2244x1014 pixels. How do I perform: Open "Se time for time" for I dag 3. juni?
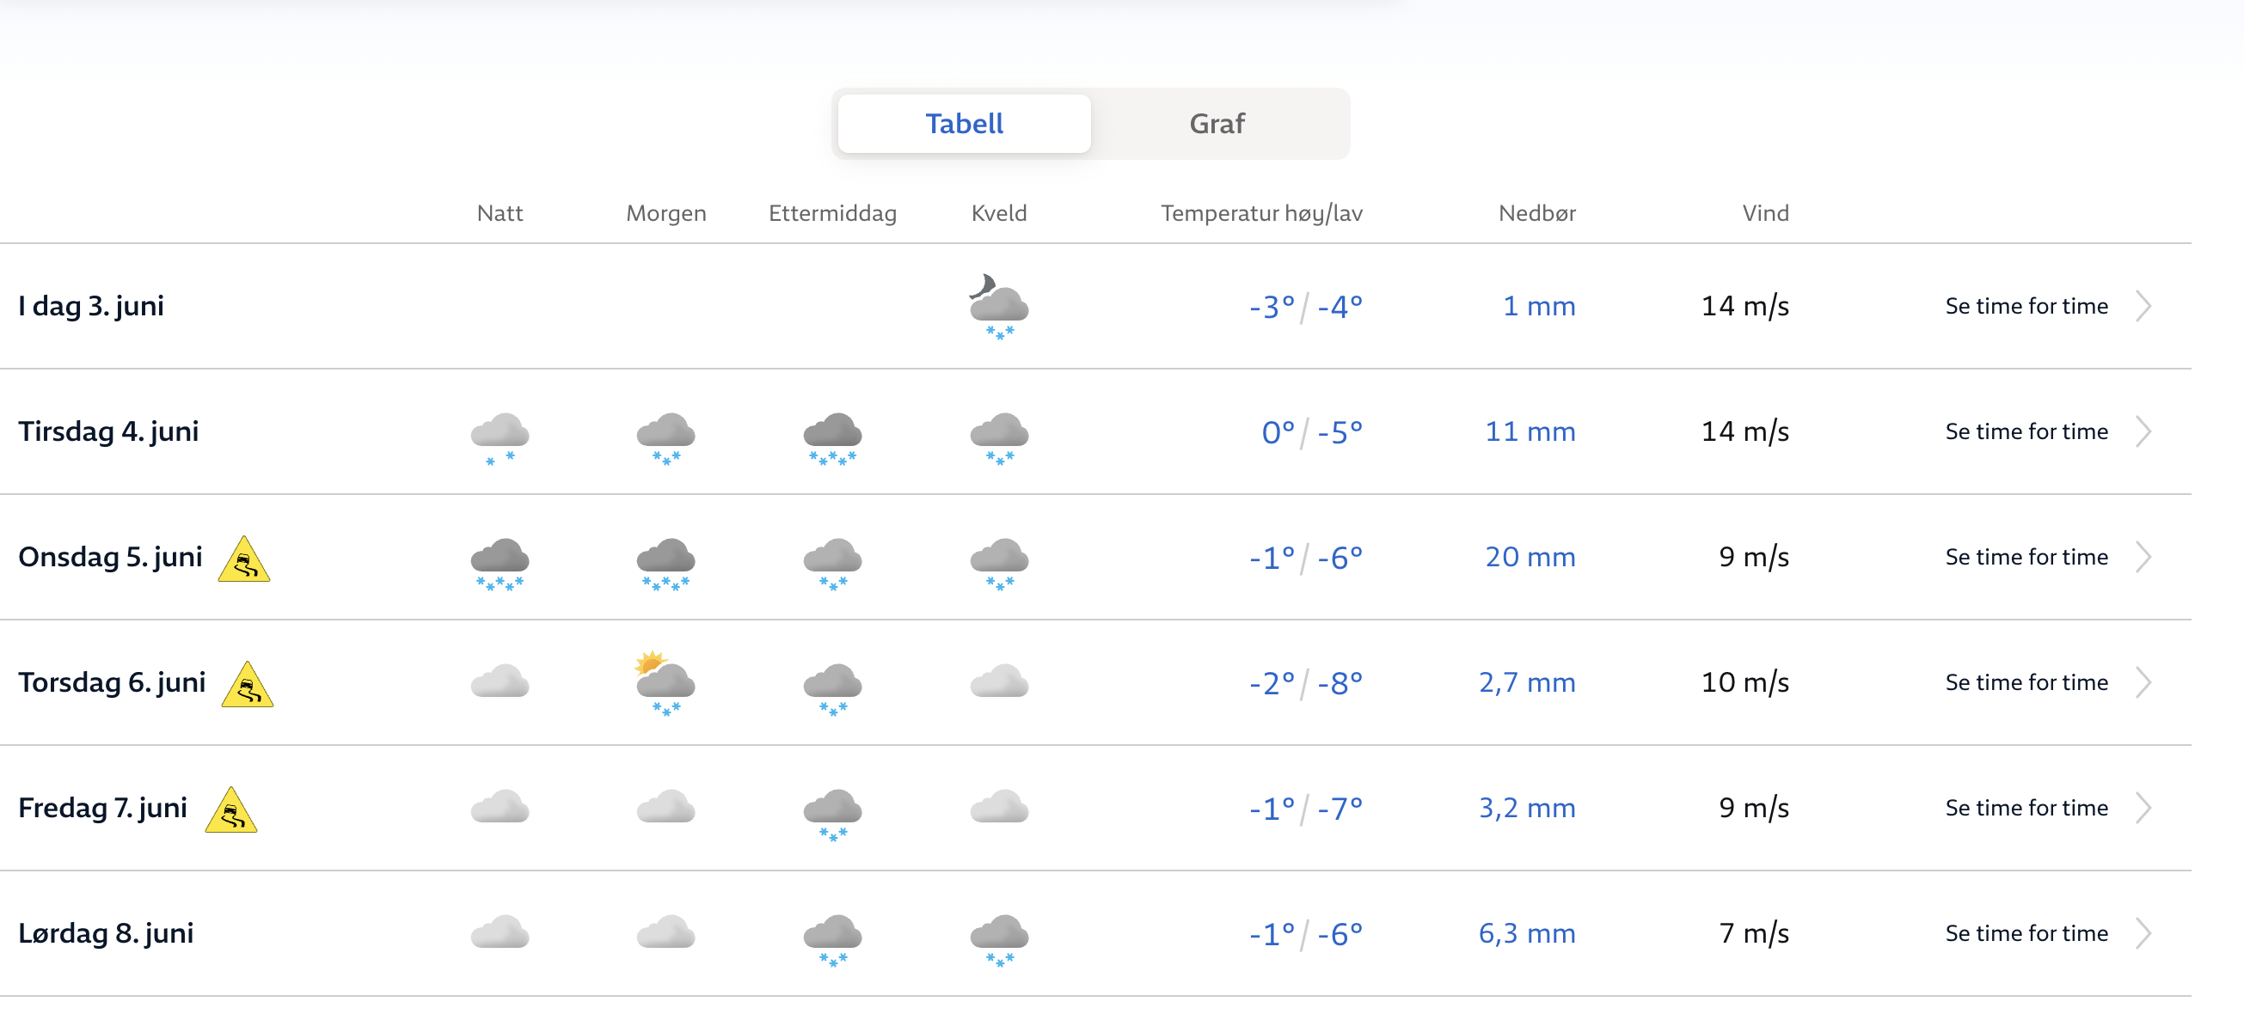[x=2026, y=307]
